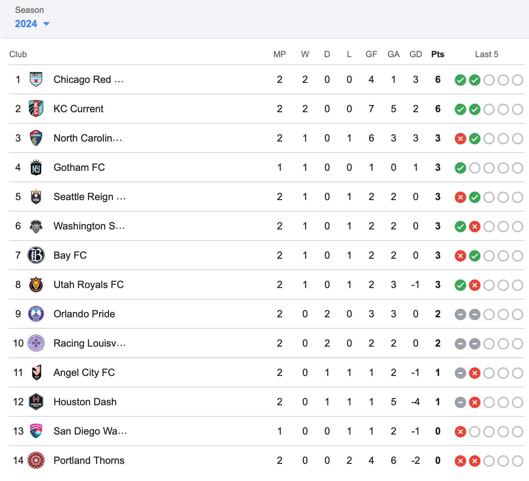Click the North Carolina Courage logo
This screenshot has height=481, width=529.
[36, 138]
